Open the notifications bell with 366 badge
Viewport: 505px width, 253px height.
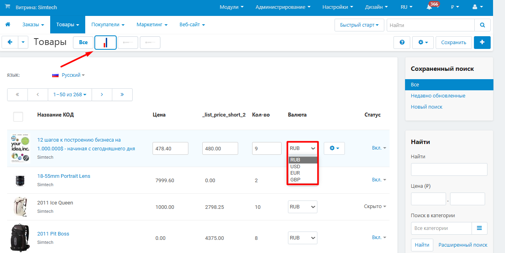coord(429,7)
